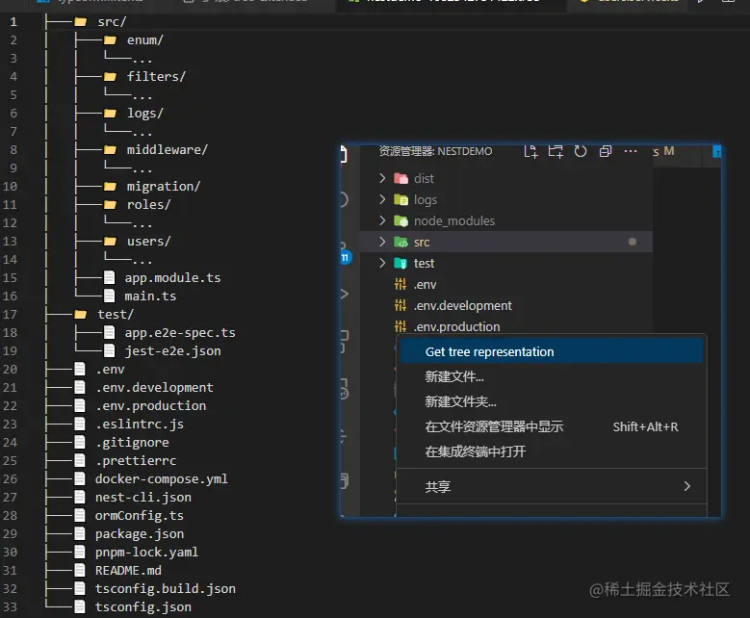
Task: Click the New File icon in explorer header
Action: (530, 152)
